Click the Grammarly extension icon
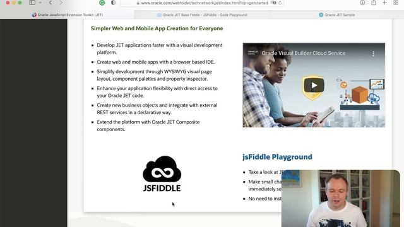 102,3
